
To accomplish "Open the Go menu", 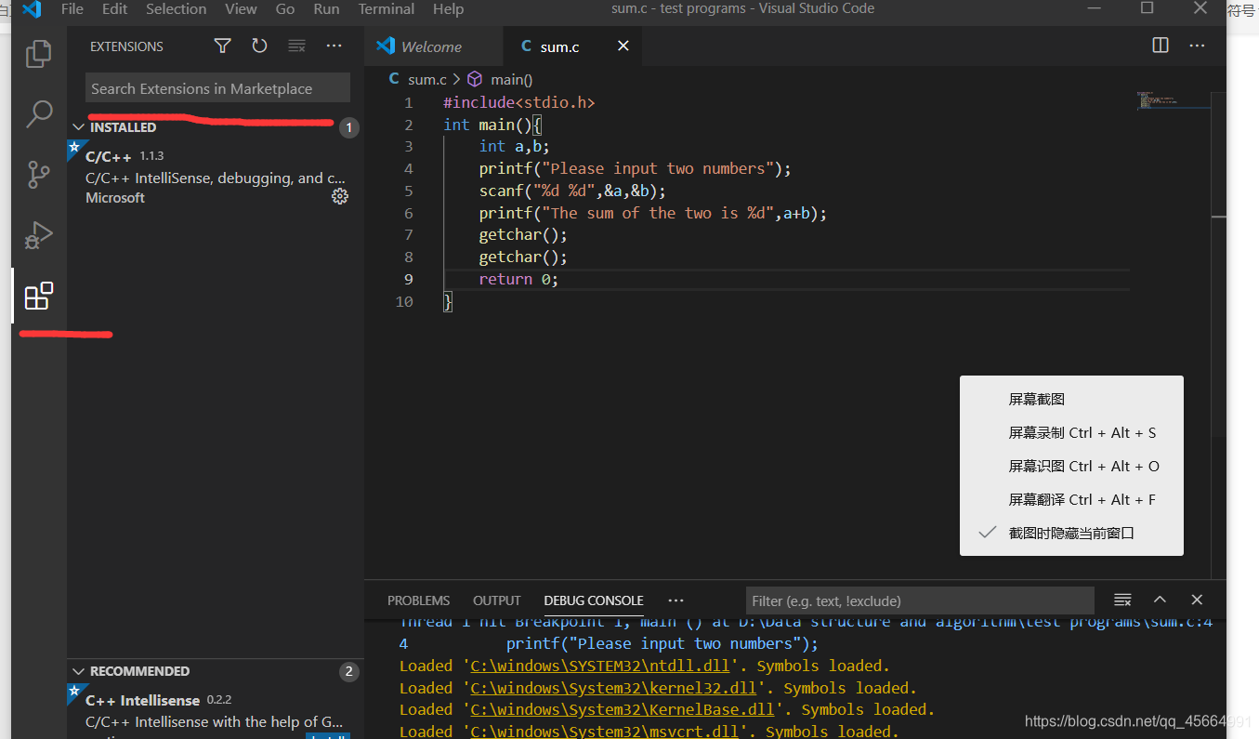I will [285, 9].
